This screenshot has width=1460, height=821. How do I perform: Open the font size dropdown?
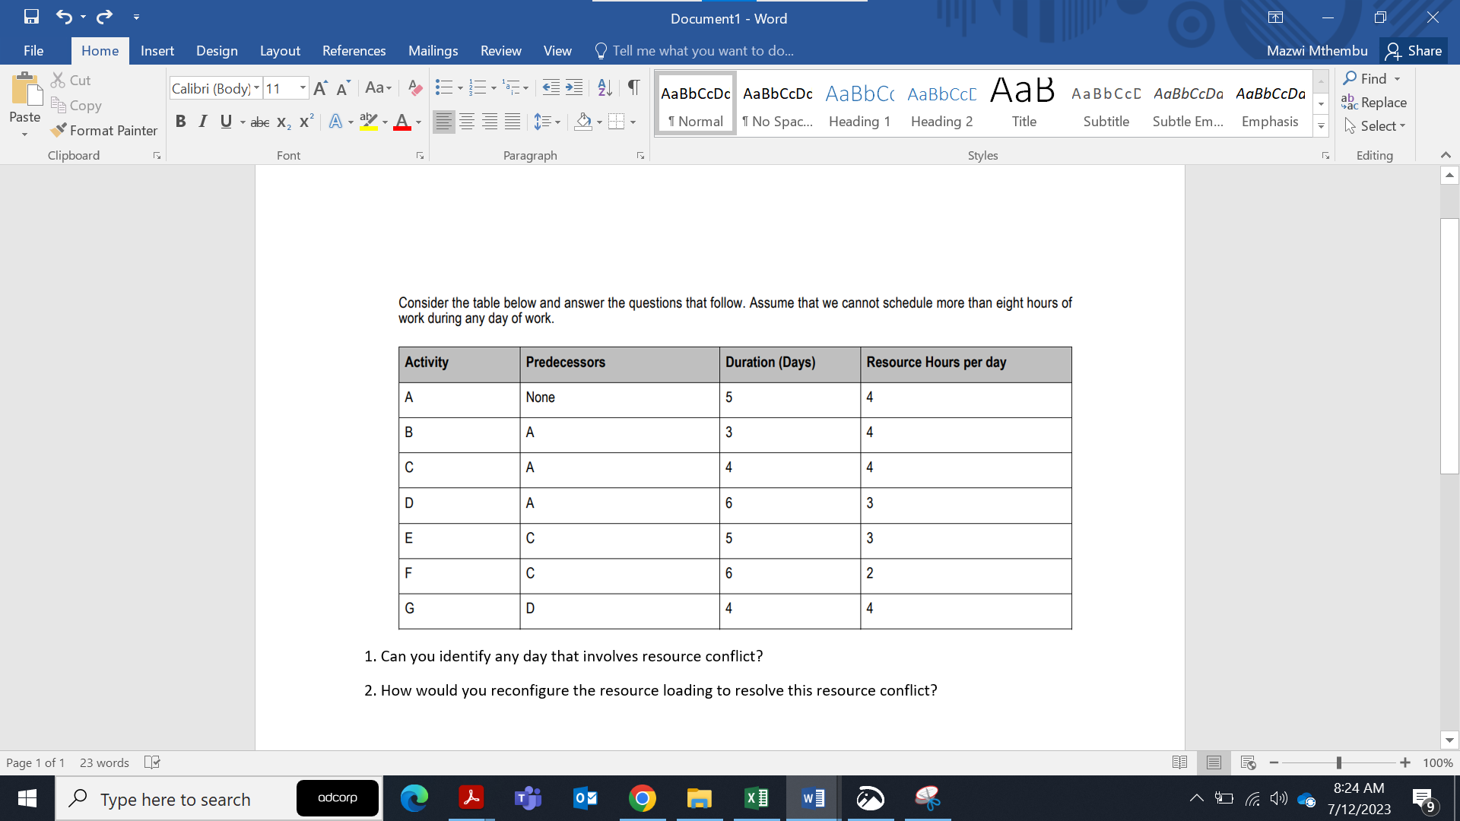pyautogui.click(x=302, y=88)
